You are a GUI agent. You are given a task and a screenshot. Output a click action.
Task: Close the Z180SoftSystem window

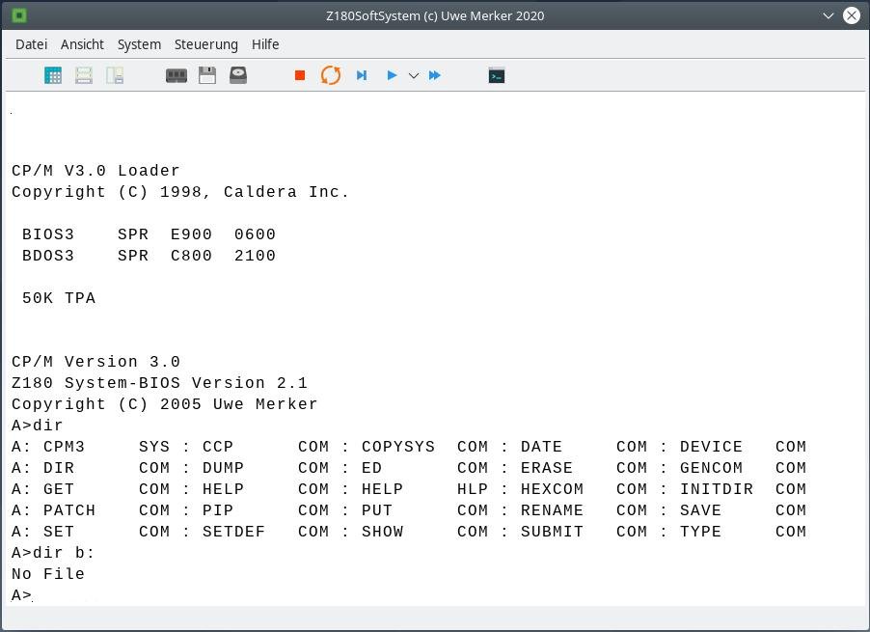851,15
